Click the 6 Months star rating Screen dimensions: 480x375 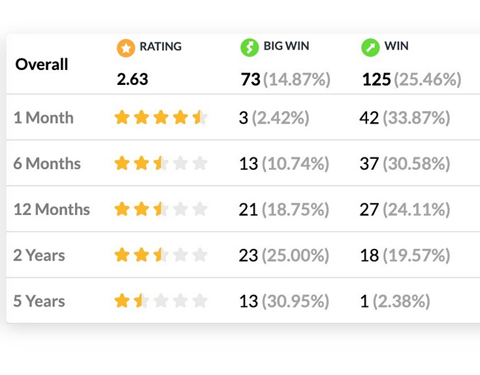click(161, 163)
